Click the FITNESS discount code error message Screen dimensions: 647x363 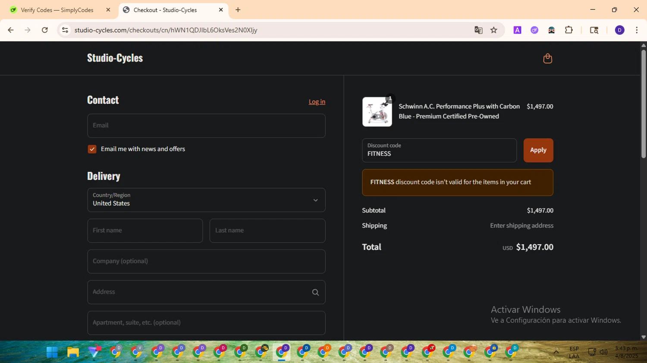click(x=458, y=183)
